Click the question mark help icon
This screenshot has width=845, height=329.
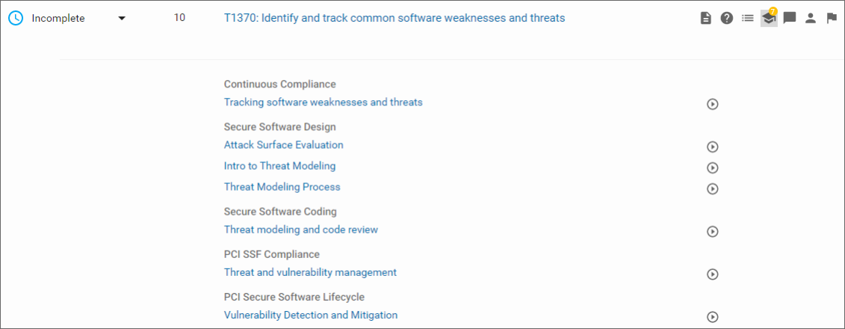pos(726,19)
